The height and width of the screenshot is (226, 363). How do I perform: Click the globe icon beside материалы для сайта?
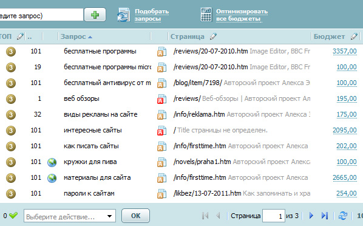[x=52, y=178]
